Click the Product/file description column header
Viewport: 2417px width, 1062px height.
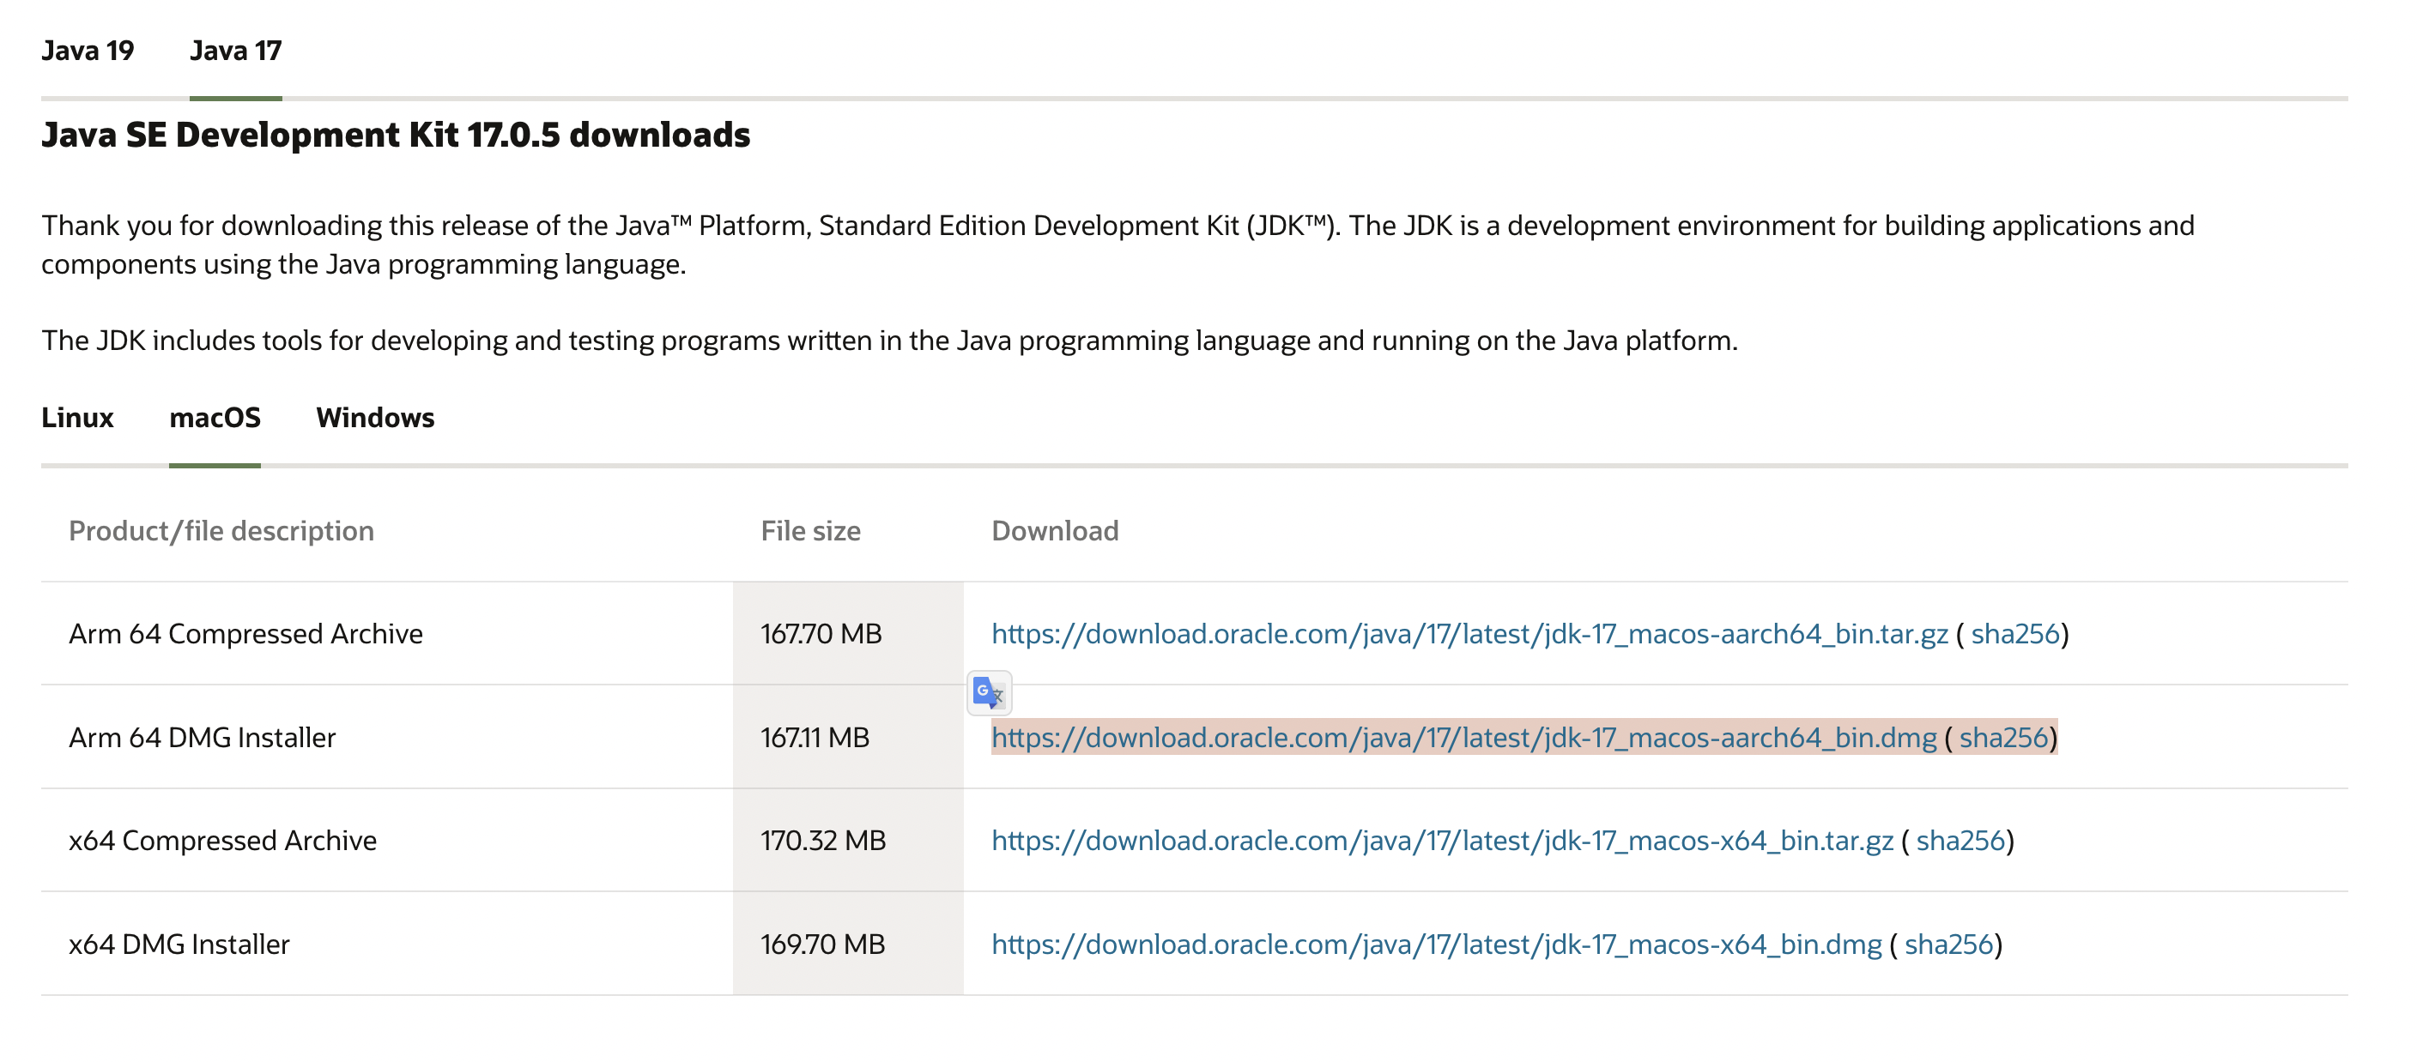(221, 531)
